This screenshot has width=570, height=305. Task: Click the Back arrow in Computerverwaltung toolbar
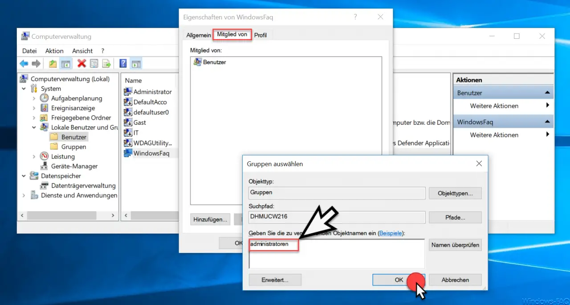coord(24,64)
